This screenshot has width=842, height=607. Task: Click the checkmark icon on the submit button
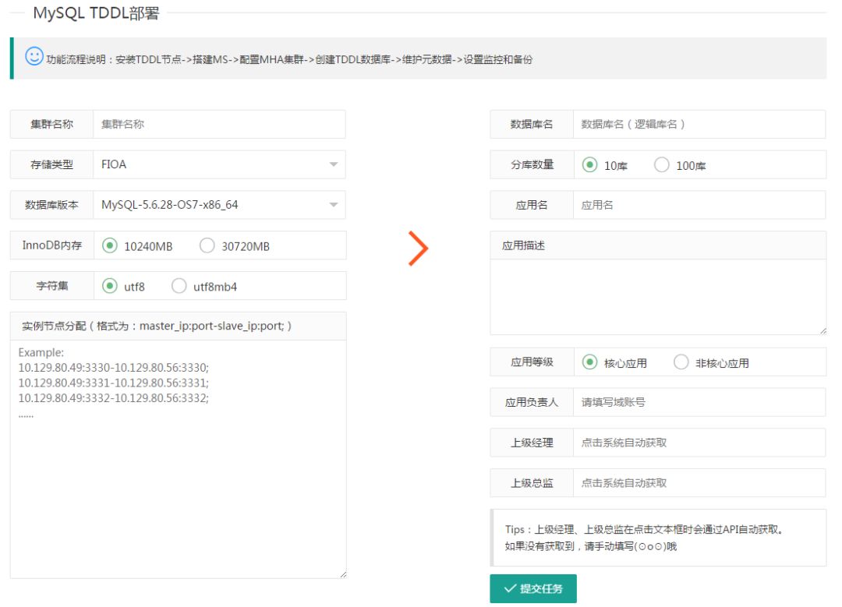[x=510, y=588]
